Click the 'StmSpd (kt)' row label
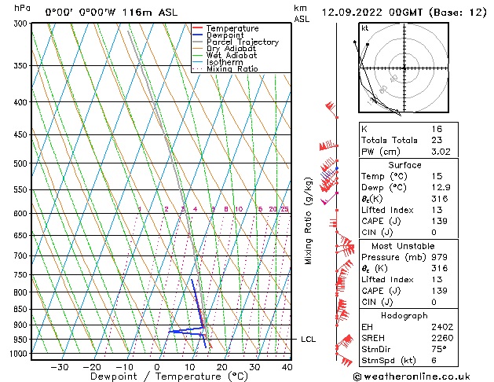Viewport: 494px width, 382px height. (389, 361)
